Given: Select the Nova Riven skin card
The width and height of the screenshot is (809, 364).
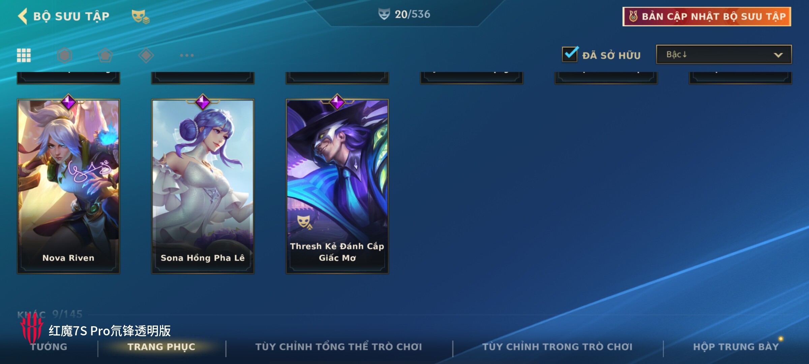Looking at the screenshot, I should pyautogui.click(x=68, y=186).
